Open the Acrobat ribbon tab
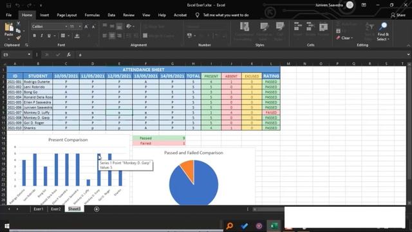Screen dimensions: 412x232 tap(180, 15)
